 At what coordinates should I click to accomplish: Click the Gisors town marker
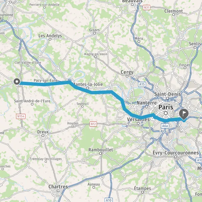[94, 33]
